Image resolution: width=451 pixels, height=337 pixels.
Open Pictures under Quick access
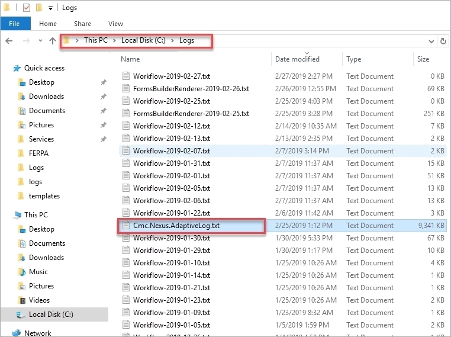41,125
